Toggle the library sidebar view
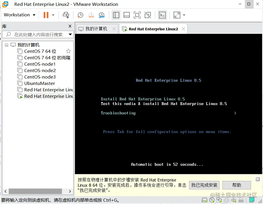 (x=116, y=15)
